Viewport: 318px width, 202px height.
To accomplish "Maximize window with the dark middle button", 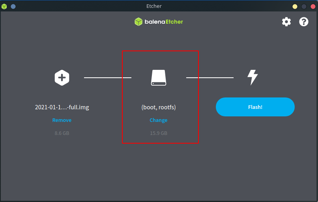I will 304,6.
